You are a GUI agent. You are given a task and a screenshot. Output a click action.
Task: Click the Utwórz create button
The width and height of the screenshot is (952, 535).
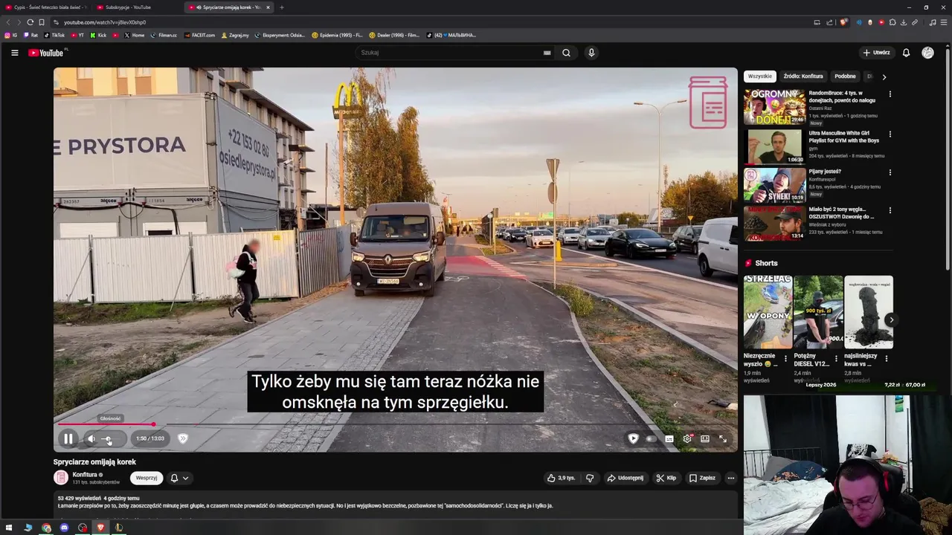click(x=876, y=53)
